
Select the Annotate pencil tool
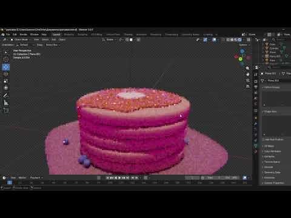(x=6, y=96)
